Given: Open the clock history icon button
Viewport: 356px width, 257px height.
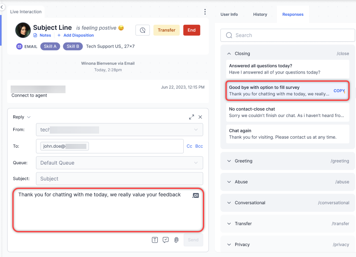Looking at the screenshot, I should pyautogui.click(x=142, y=30).
